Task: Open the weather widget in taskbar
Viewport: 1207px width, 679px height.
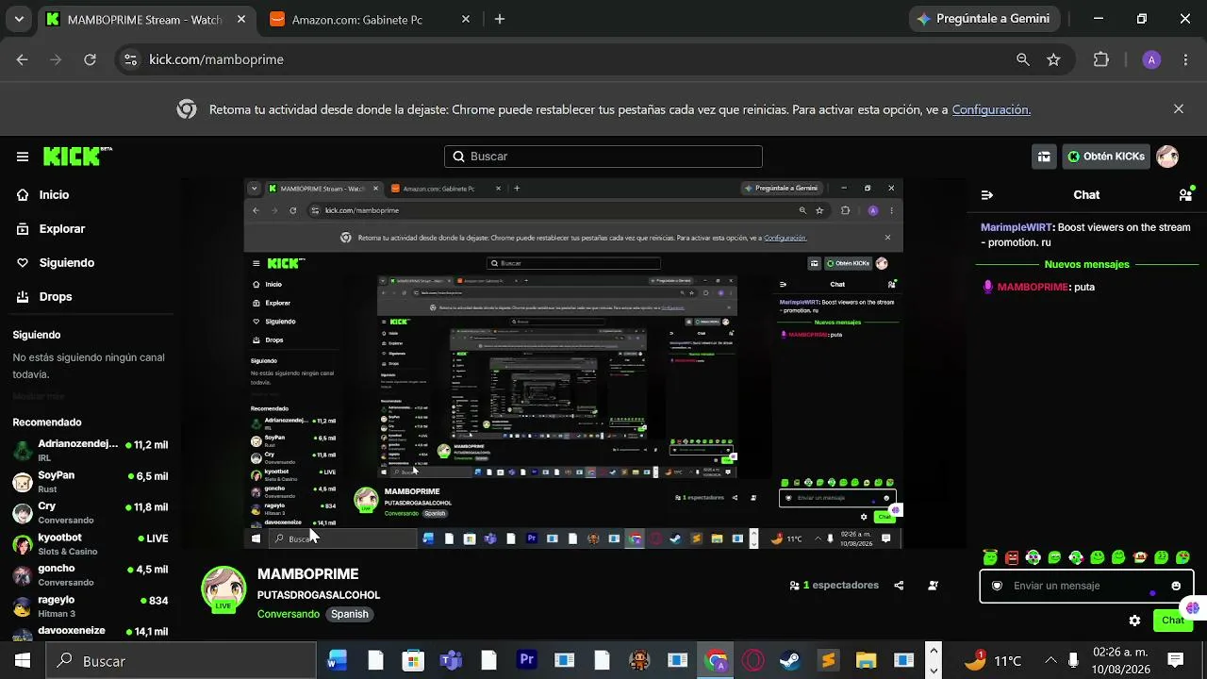Action: click(993, 660)
